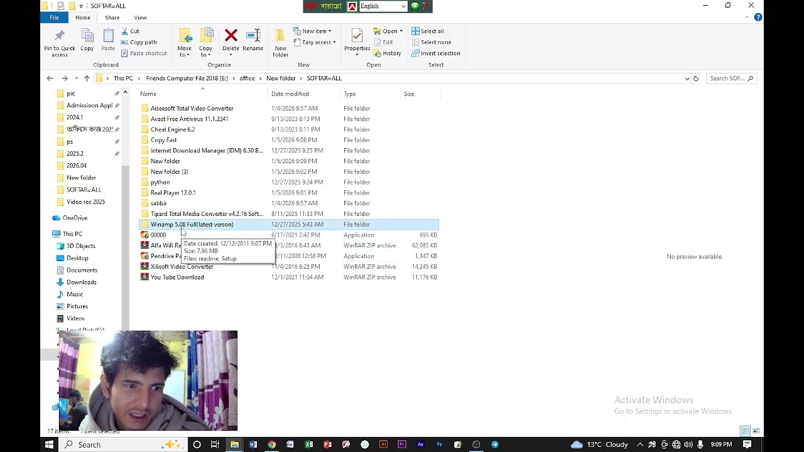804x452 pixels.
Task: Rename the selected folder
Action: pos(253,40)
